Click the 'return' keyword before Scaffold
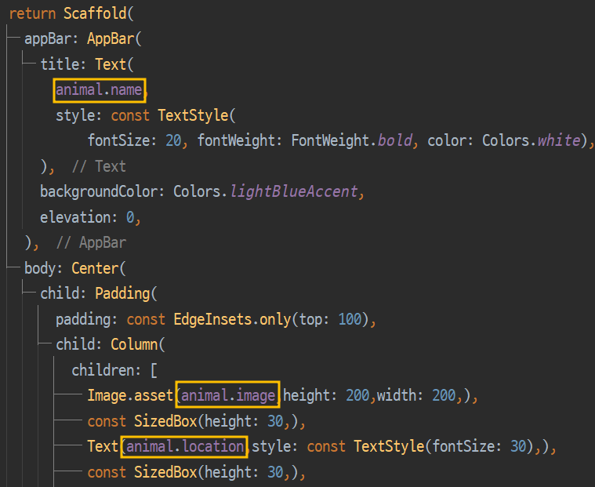The image size is (595, 487). click(x=32, y=13)
